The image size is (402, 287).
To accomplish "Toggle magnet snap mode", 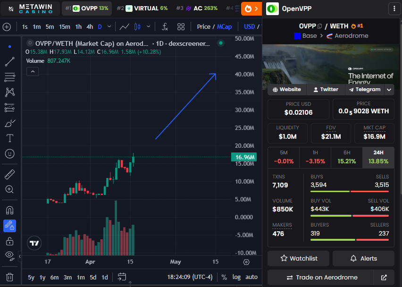I will click(x=10, y=211).
